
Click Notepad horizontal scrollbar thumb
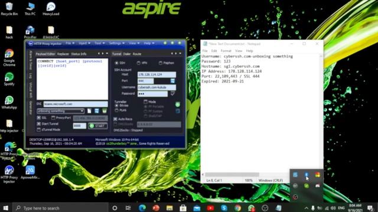point(232,174)
